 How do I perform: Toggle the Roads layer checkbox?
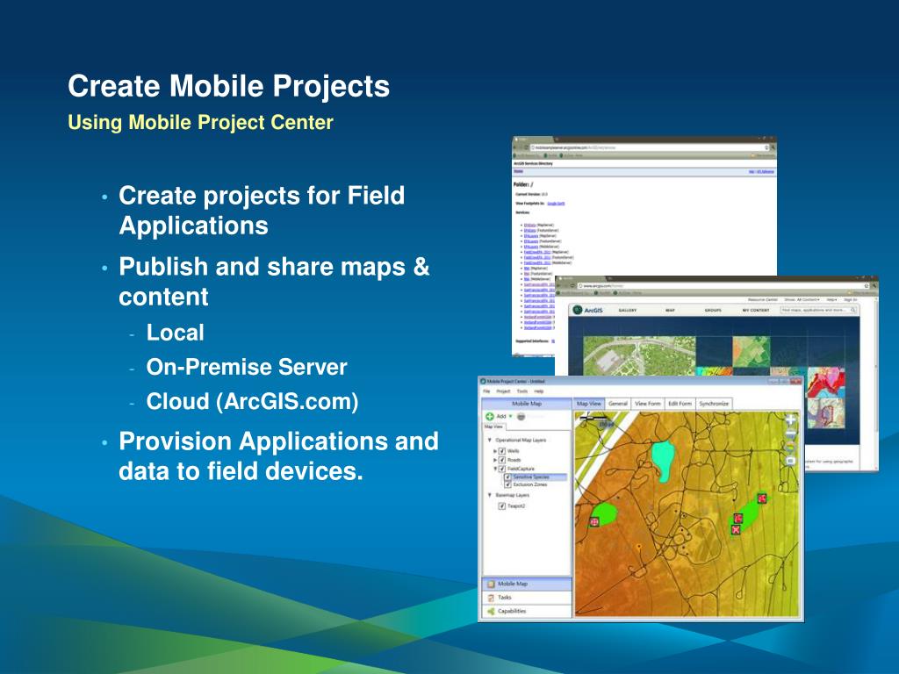(502, 460)
